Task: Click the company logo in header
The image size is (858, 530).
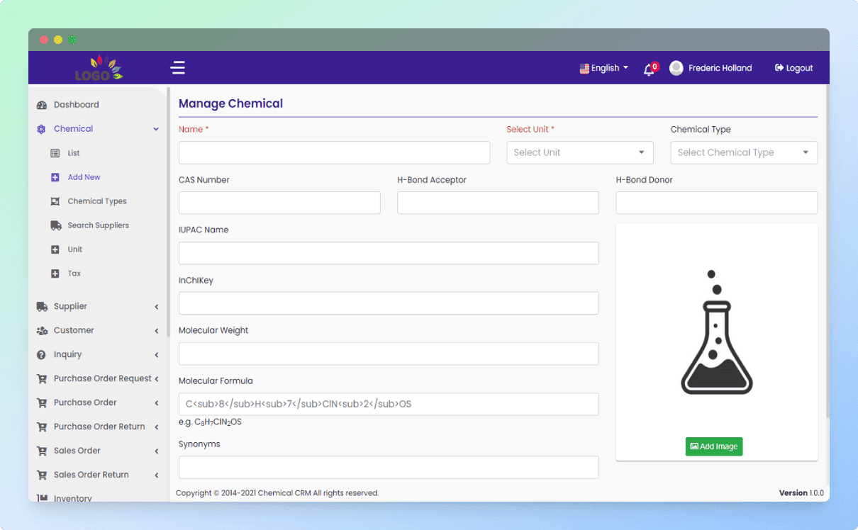Action: (x=99, y=68)
